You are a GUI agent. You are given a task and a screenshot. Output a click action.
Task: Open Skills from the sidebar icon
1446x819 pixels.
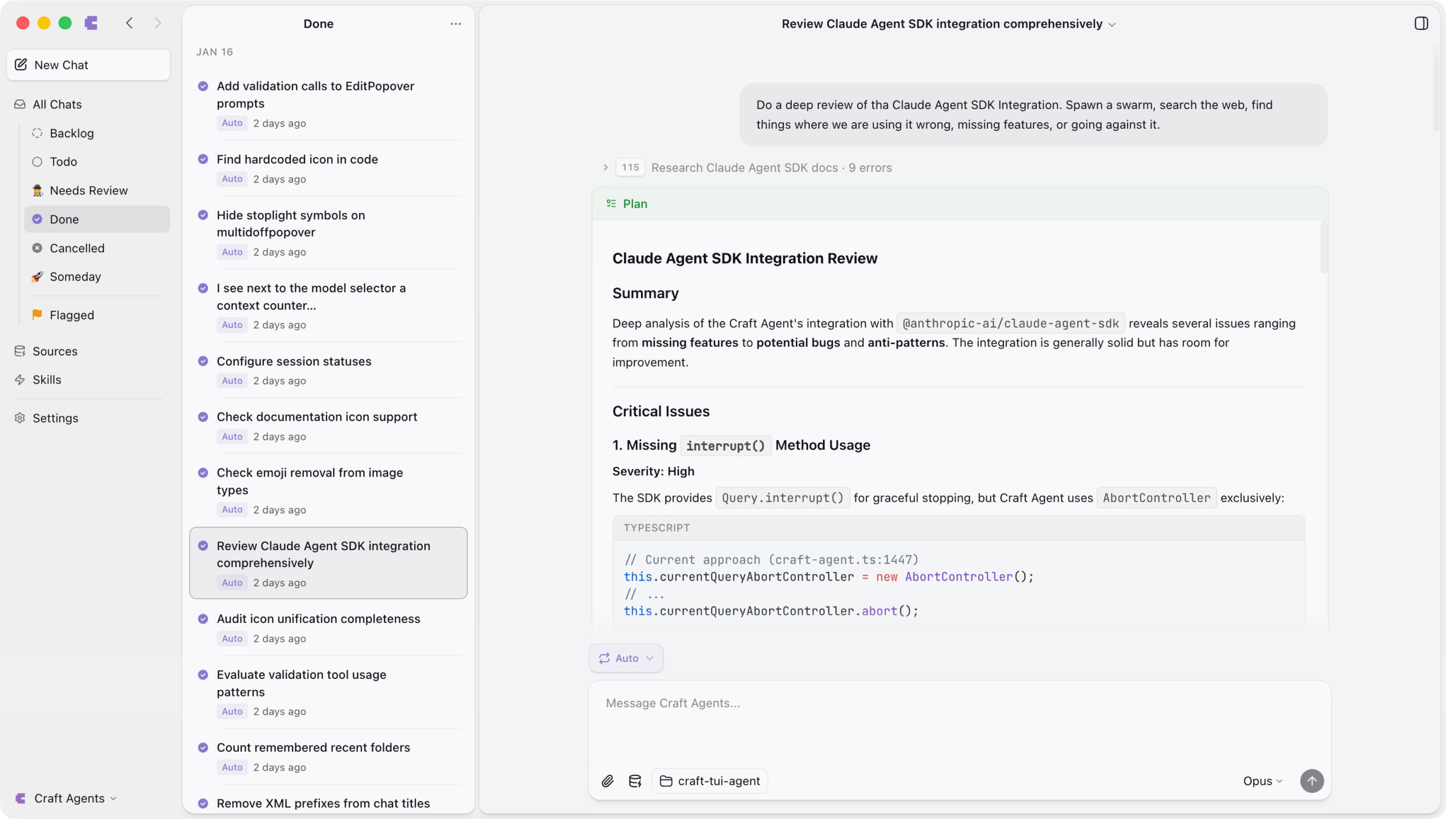(x=20, y=379)
